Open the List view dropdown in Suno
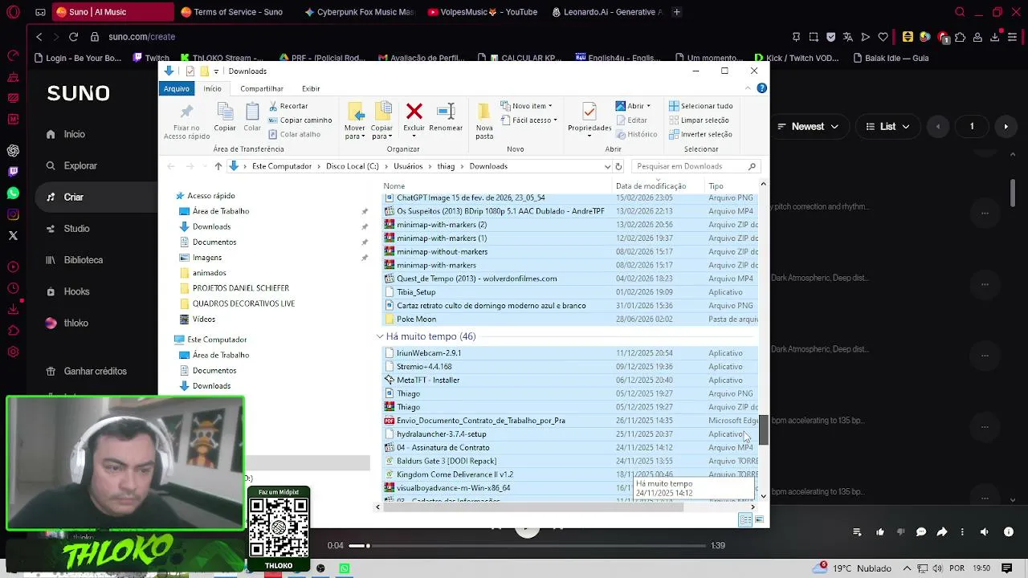 click(x=887, y=126)
